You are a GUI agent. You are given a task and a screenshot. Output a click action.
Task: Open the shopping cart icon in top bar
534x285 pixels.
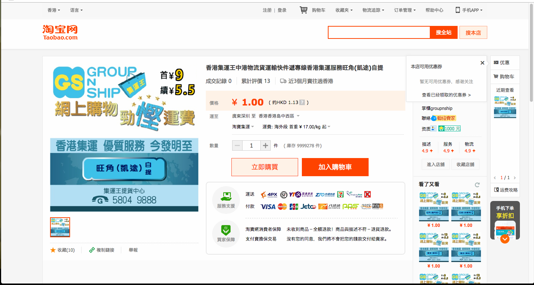click(304, 10)
